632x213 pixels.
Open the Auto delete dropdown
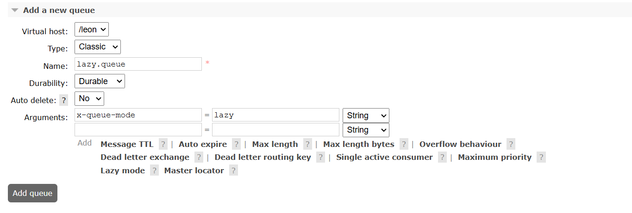[89, 98]
